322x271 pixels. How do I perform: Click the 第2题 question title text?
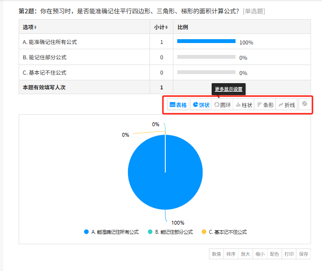coord(129,11)
